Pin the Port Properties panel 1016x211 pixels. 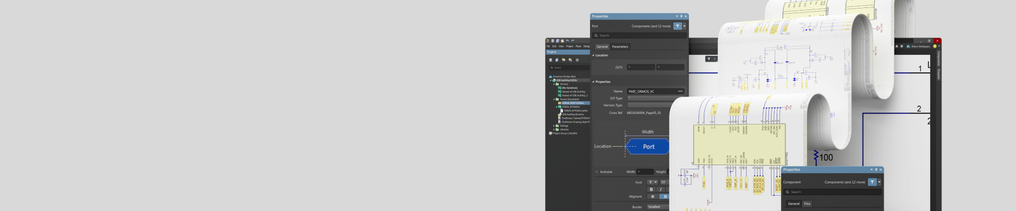tap(681, 16)
